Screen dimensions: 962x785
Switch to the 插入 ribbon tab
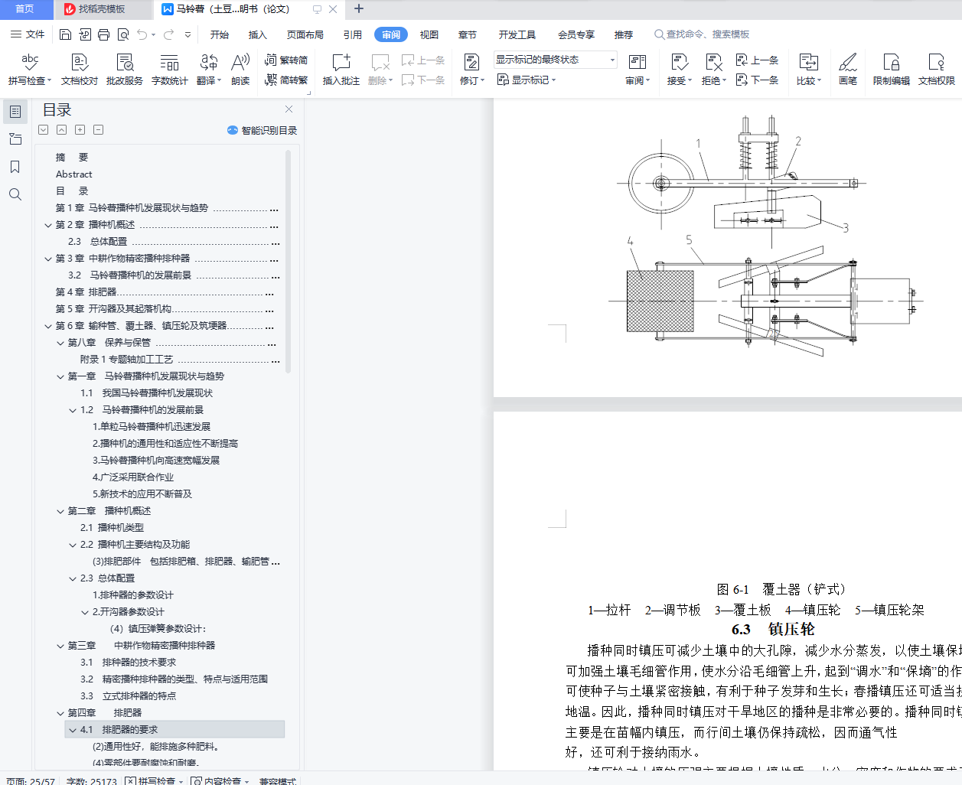[258, 34]
